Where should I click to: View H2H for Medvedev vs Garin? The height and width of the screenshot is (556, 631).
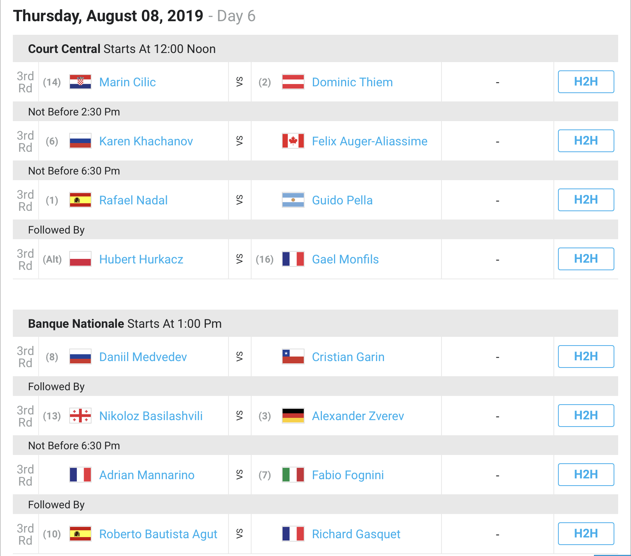[586, 357]
